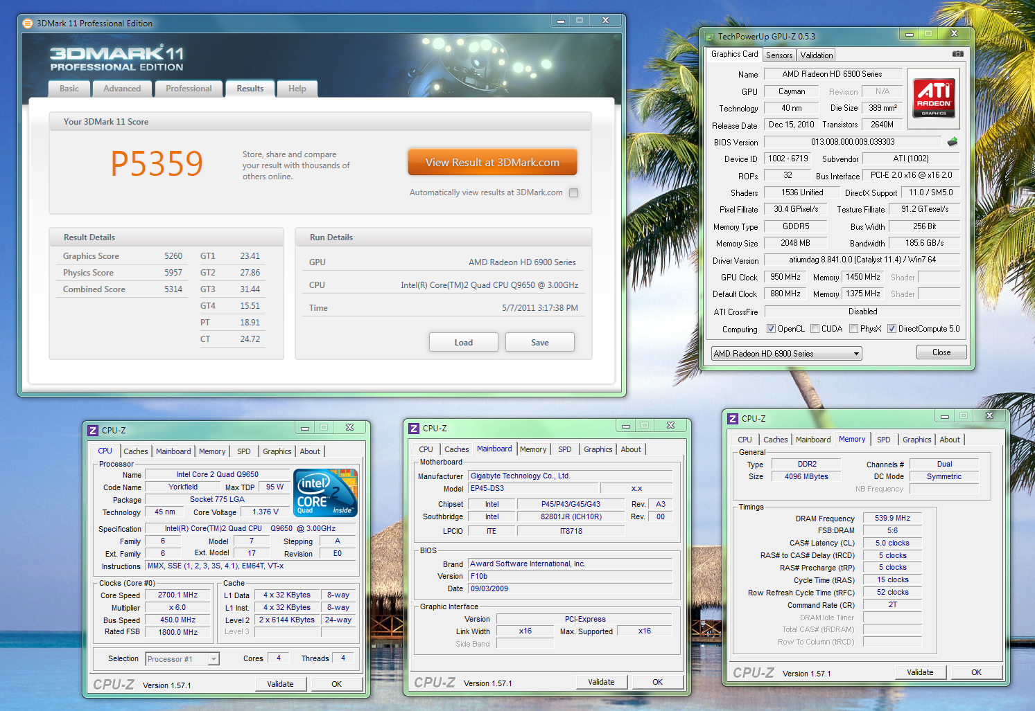Click the P5359 score text

[157, 165]
